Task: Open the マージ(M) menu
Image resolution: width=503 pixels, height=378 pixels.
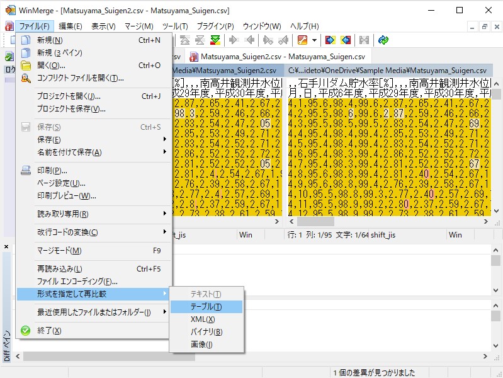Action: click(x=139, y=26)
